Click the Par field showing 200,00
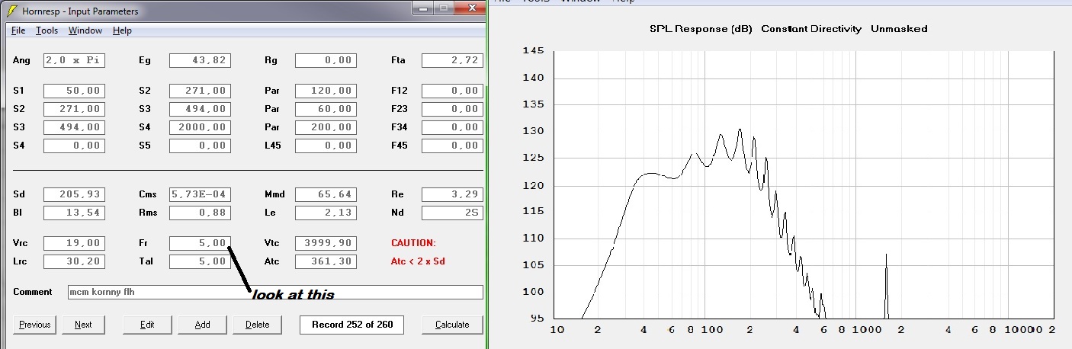The height and width of the screenshot is (349, 1072). (326, 127)
